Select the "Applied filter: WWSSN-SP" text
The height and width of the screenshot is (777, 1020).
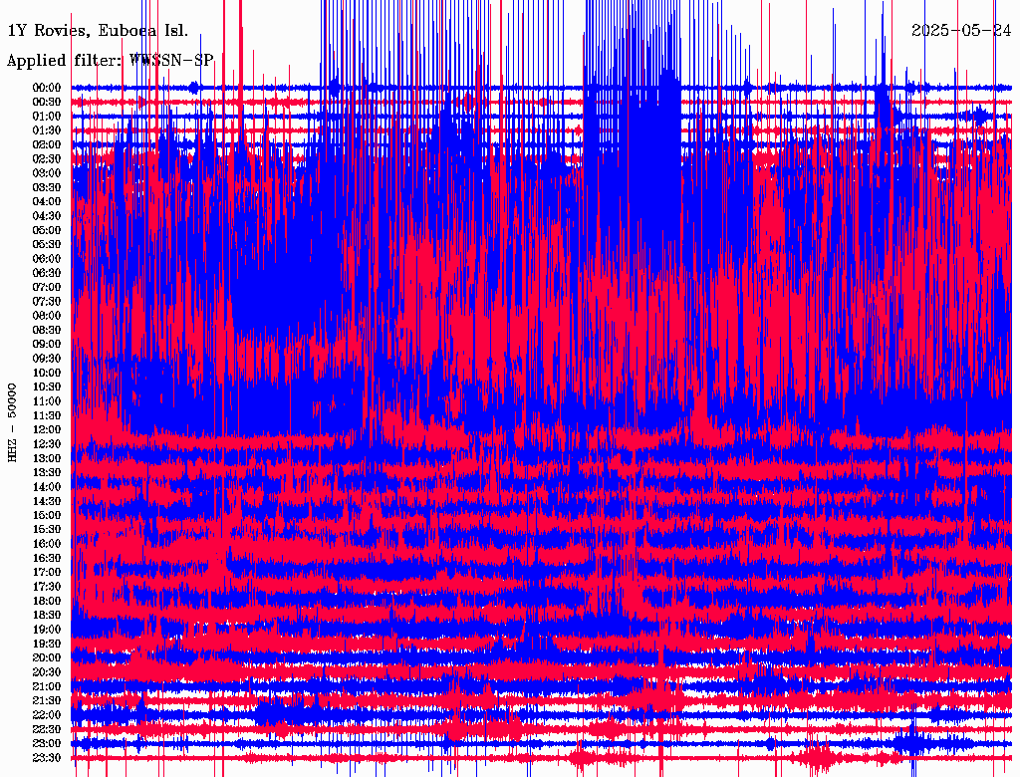(x=110, y=60)
